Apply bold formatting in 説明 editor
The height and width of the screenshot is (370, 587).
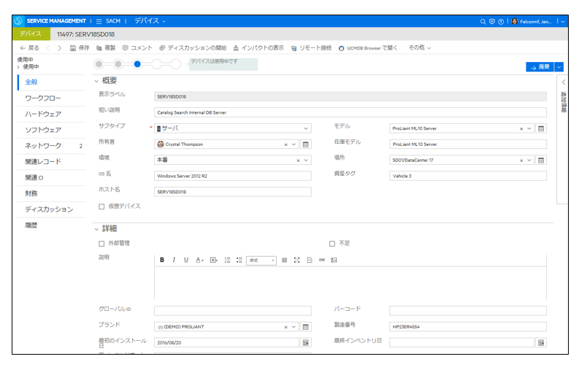pos(162,260)
